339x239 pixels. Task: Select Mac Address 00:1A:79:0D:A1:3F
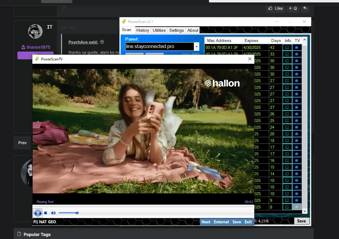tap(222, 47)
